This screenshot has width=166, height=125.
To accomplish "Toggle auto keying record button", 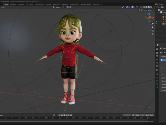I will 54,115.
